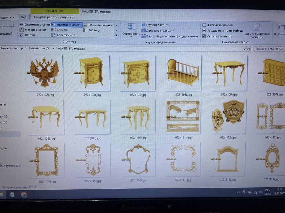Image resolution: width=285 pixels, height=213 pixels.
Task: Click the volume icon in system tray
Action: point(261,192)
